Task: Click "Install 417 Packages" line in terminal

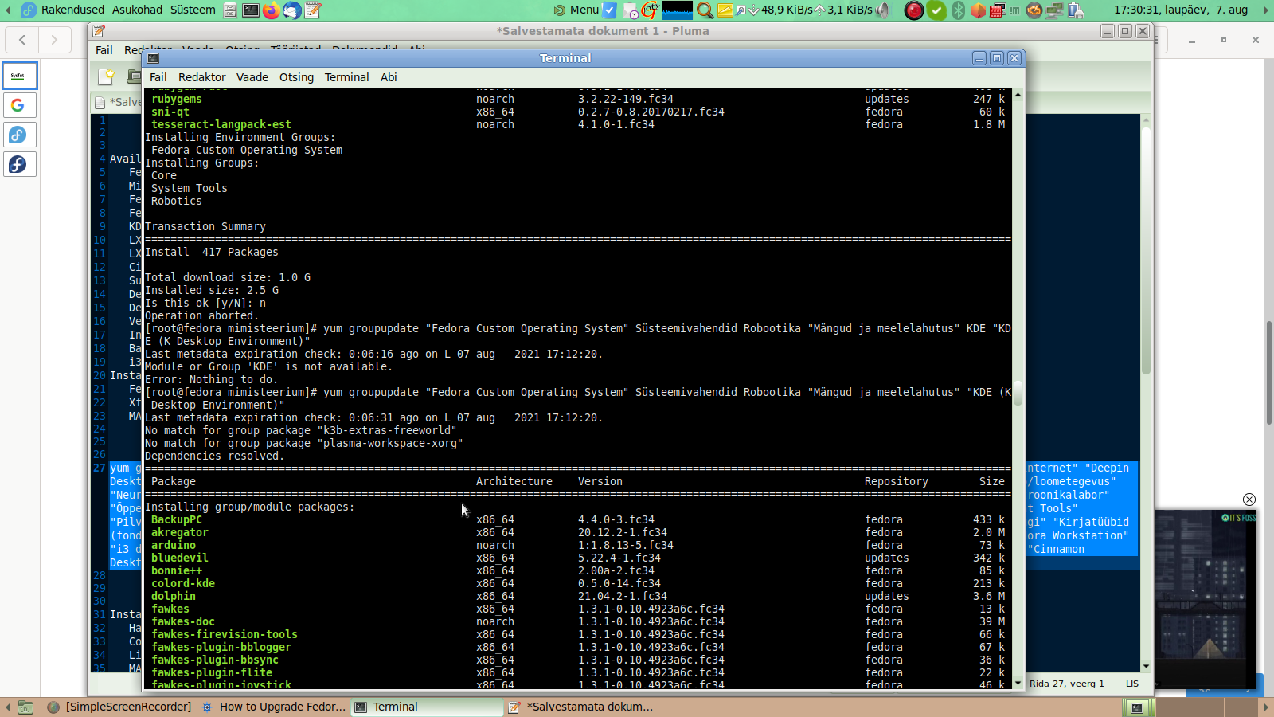Action: 212,252
